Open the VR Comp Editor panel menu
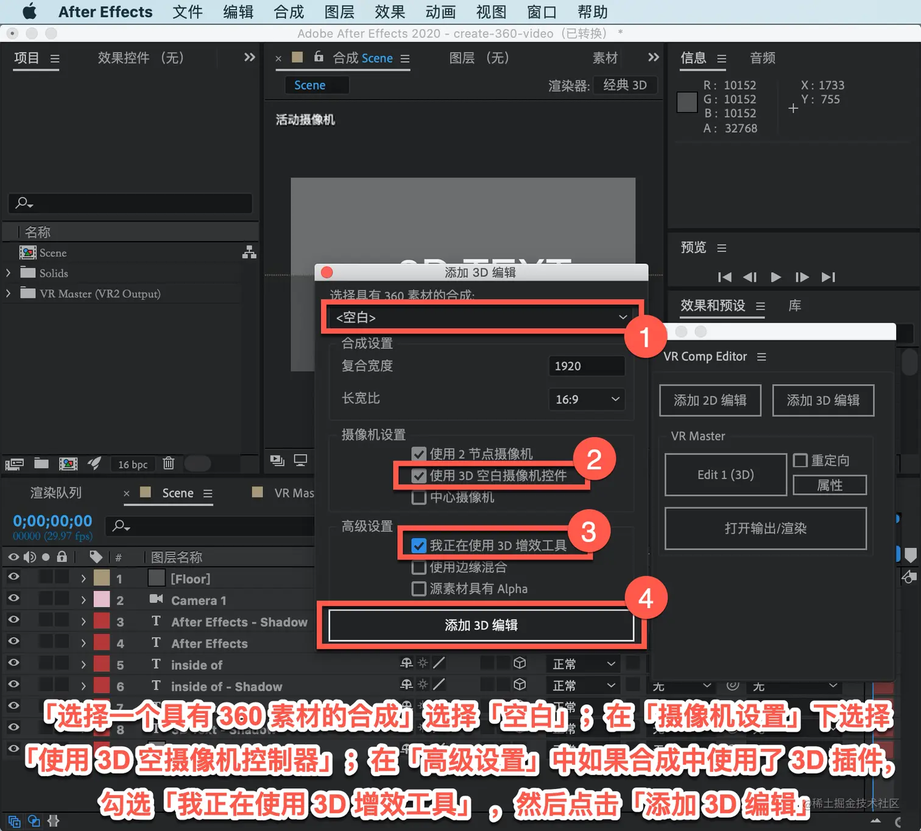The image size is (921, 831). 761,357
